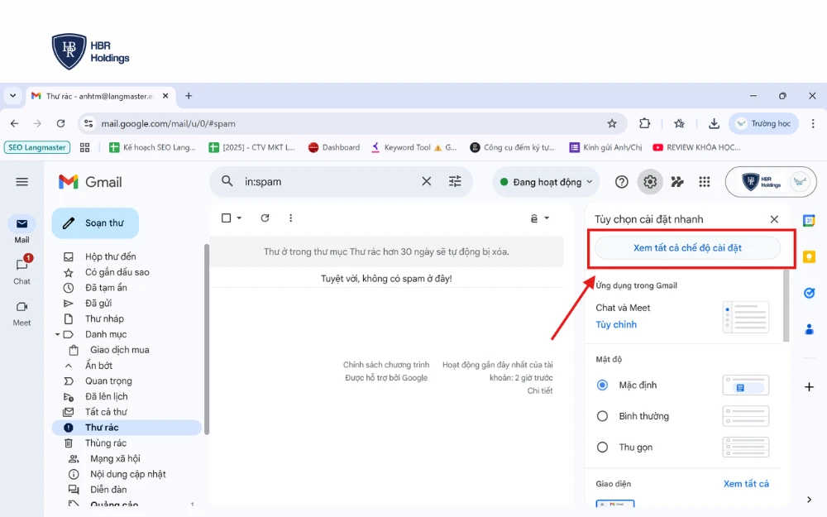This screenshot has height=517, width=827.
Task: Open Trường học profile chip
Action: 763,123
